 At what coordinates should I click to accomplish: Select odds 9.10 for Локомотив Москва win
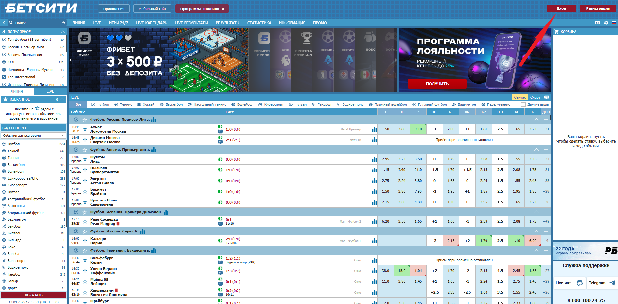pyautogui.click(x=418, y=129)
